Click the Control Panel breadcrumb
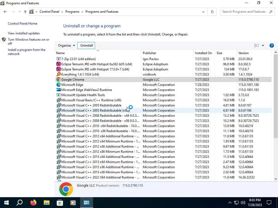Screen dimensions: 278x208 click(x=49, y=12)
